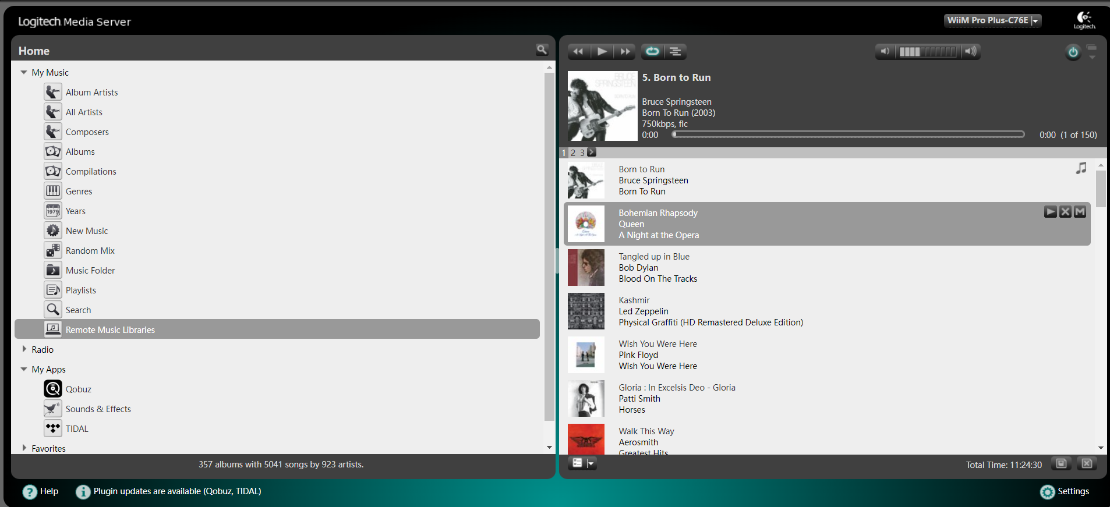Open Album Artists icon in My Music
1110x507 pixels.
(x=53, y=92)
